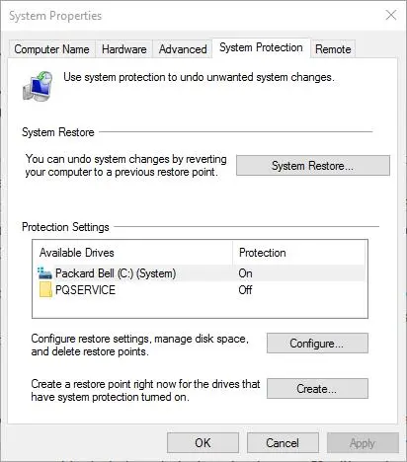Go to the Advanced tab

click(183, 49)
